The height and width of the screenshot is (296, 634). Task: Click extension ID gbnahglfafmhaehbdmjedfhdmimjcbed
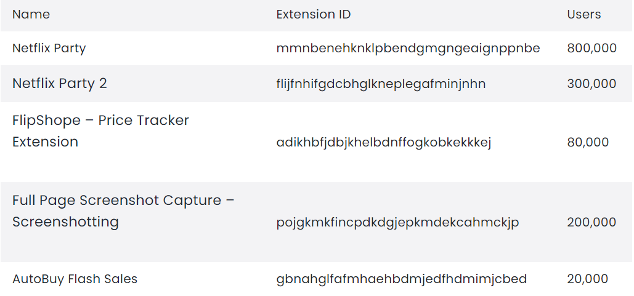click(x=401, y=279)
